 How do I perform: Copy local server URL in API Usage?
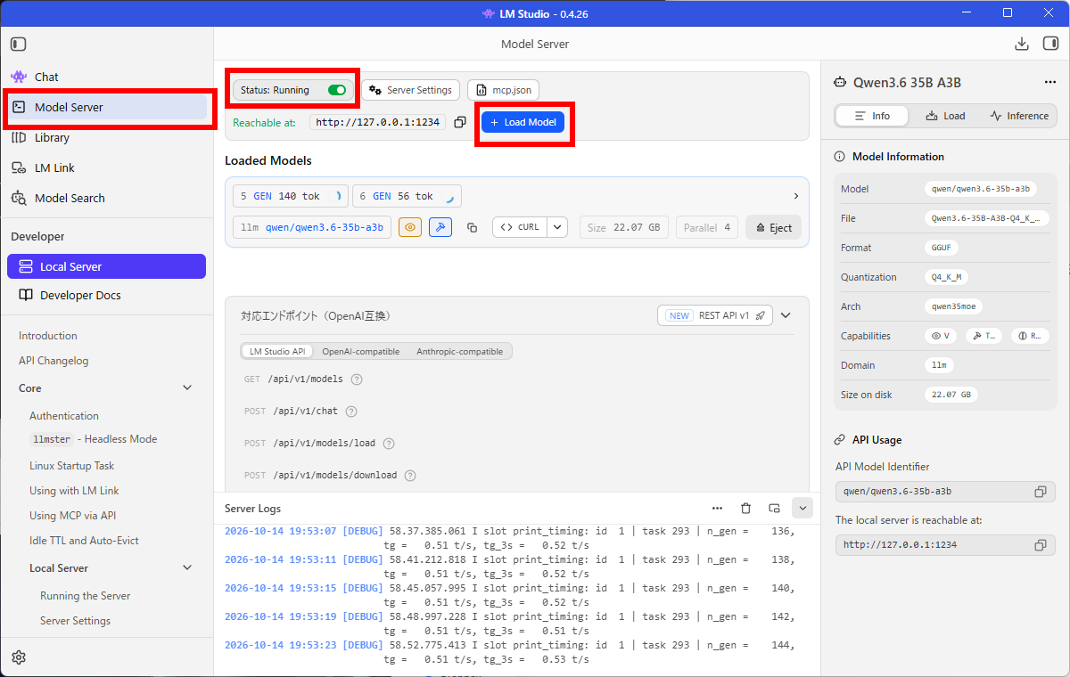1041,545
